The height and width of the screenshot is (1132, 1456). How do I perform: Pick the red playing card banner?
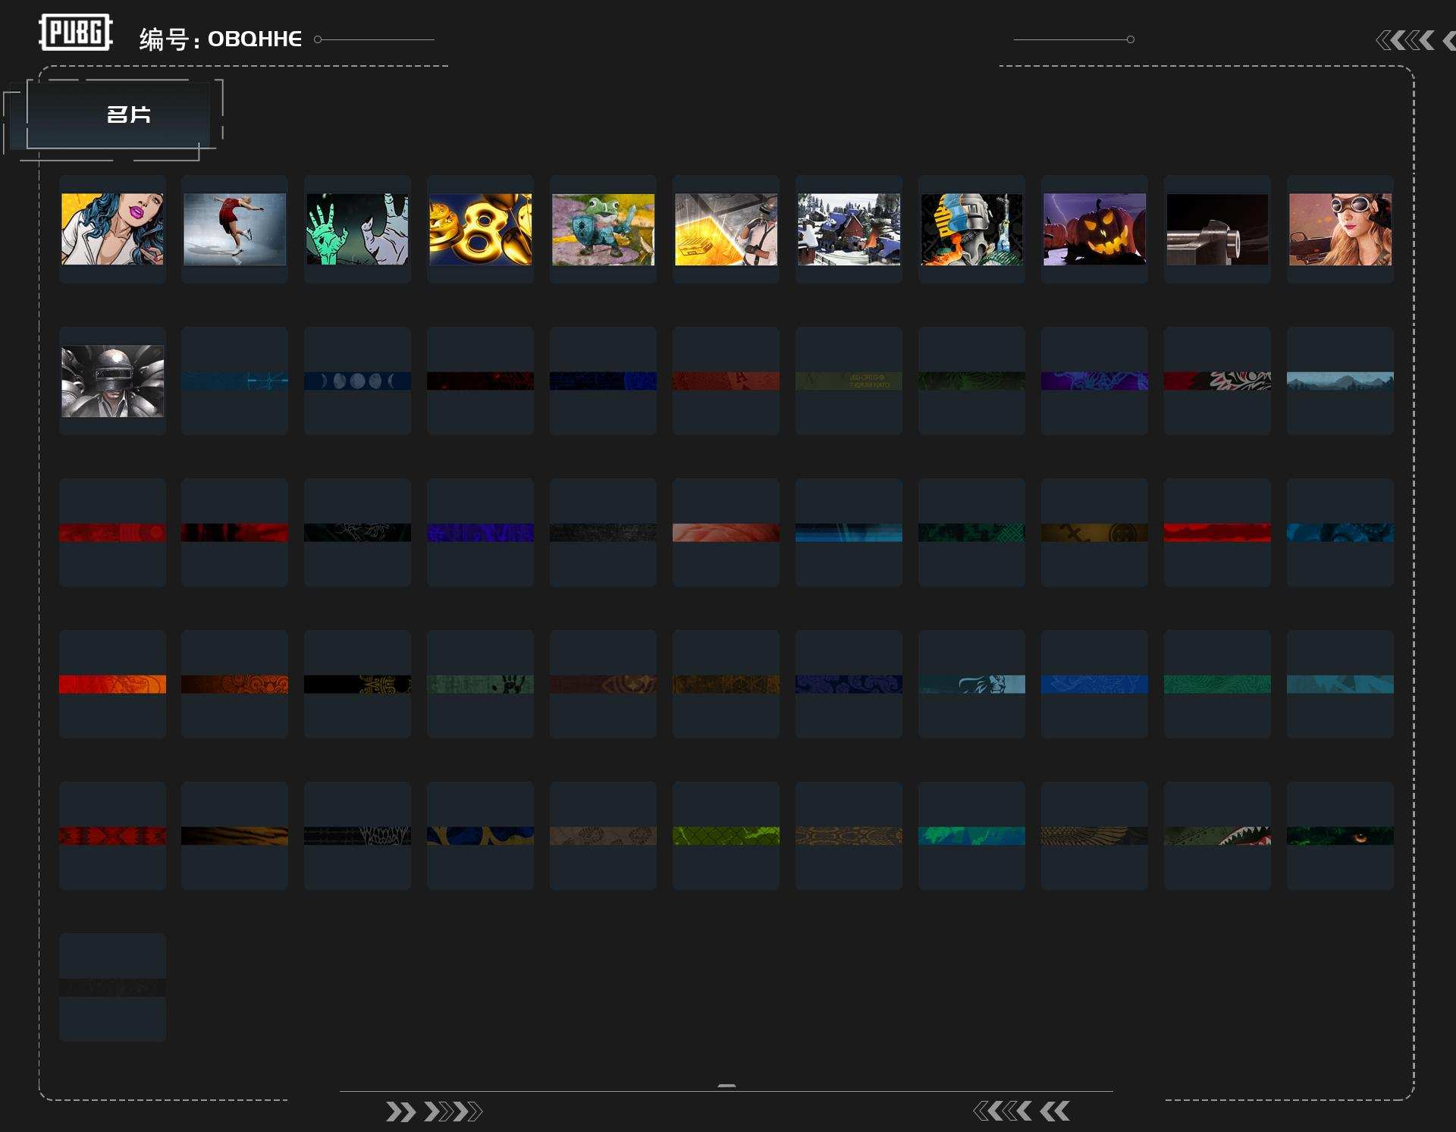pyautogui.click(x=726, y=381)
